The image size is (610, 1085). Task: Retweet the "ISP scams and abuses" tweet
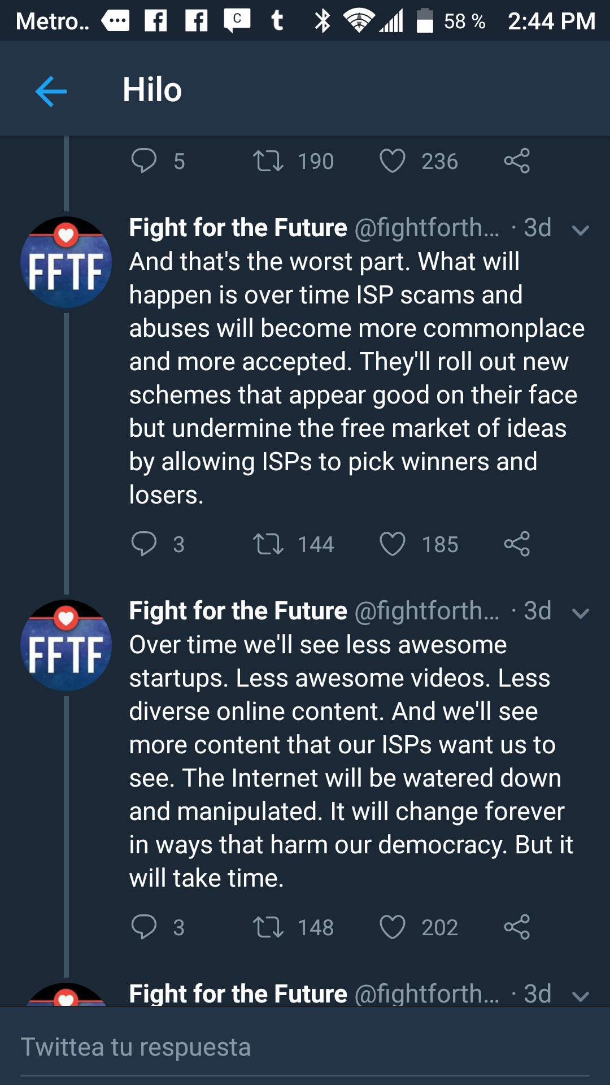[x=268, y=544]
